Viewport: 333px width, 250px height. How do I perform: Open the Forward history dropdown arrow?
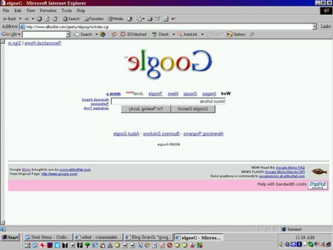(33, 19)
